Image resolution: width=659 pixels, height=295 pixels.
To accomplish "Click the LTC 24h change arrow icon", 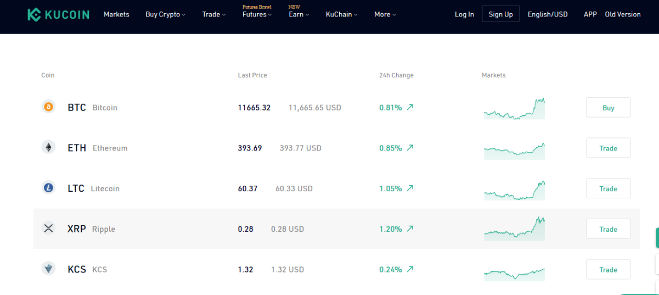I will (x=410, y=188).
